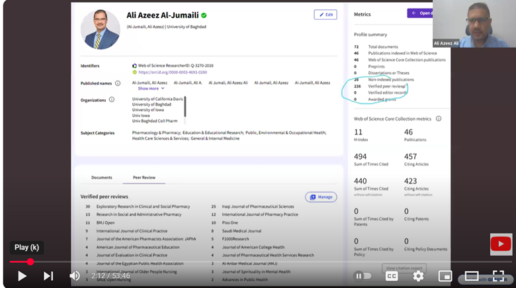Click the organizations list scrollbar
The image size is (516, 288).
click(x=185, y=107)
